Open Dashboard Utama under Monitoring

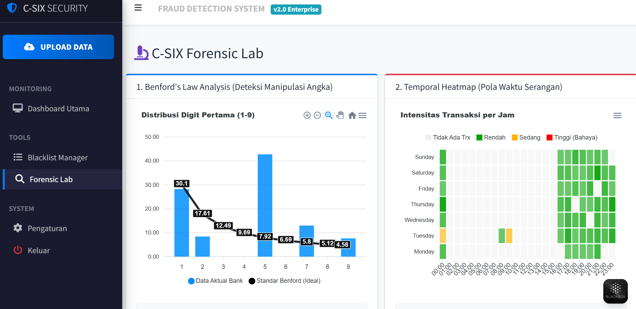tap(58, 108)
